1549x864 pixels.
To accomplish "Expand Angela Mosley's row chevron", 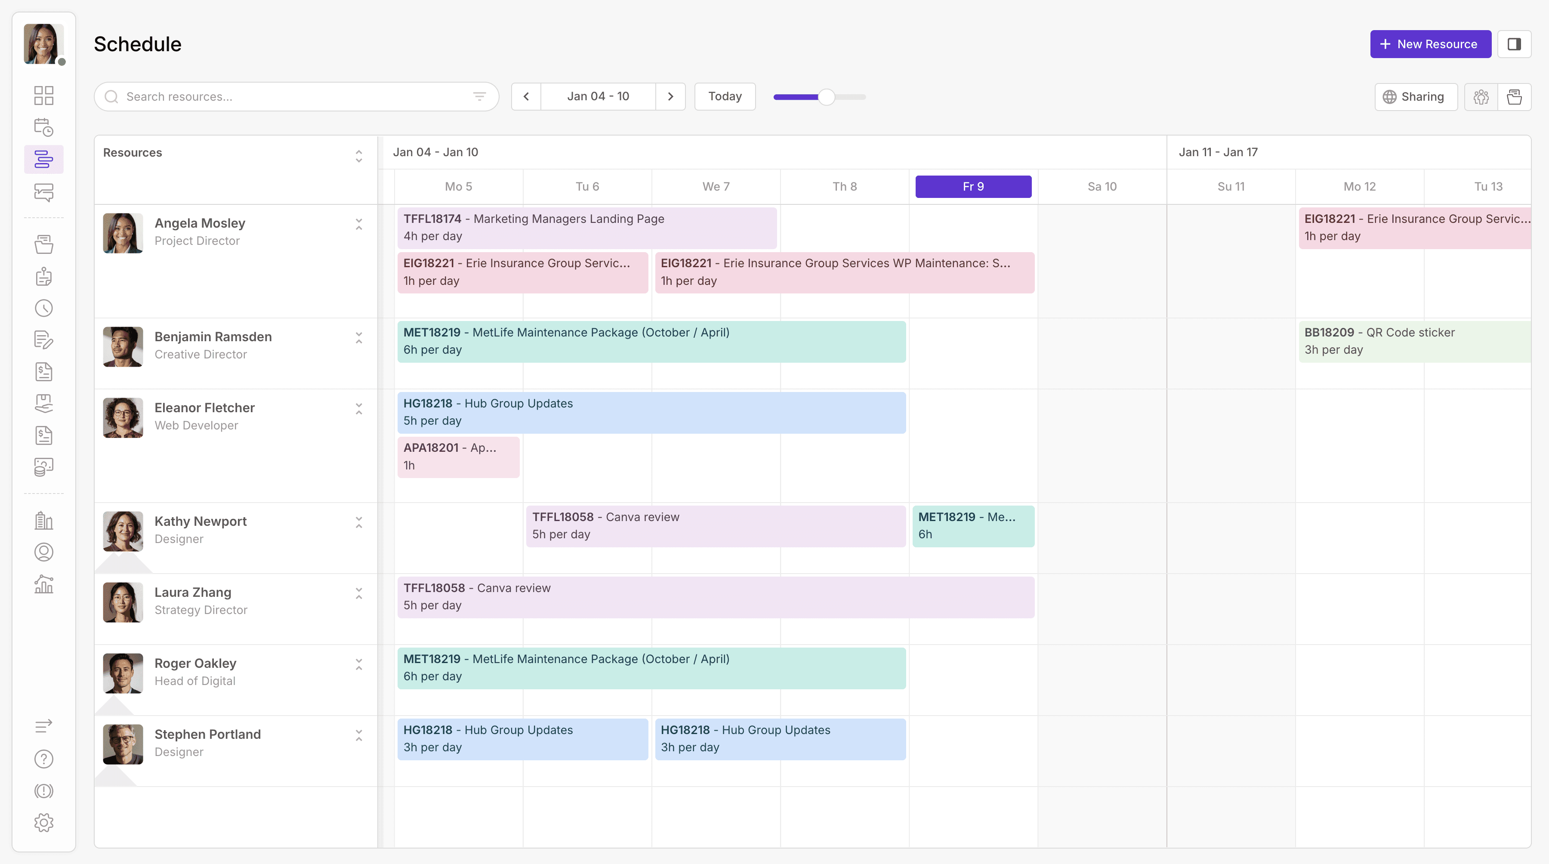I will pyautogui.click(x=359, y=224).
